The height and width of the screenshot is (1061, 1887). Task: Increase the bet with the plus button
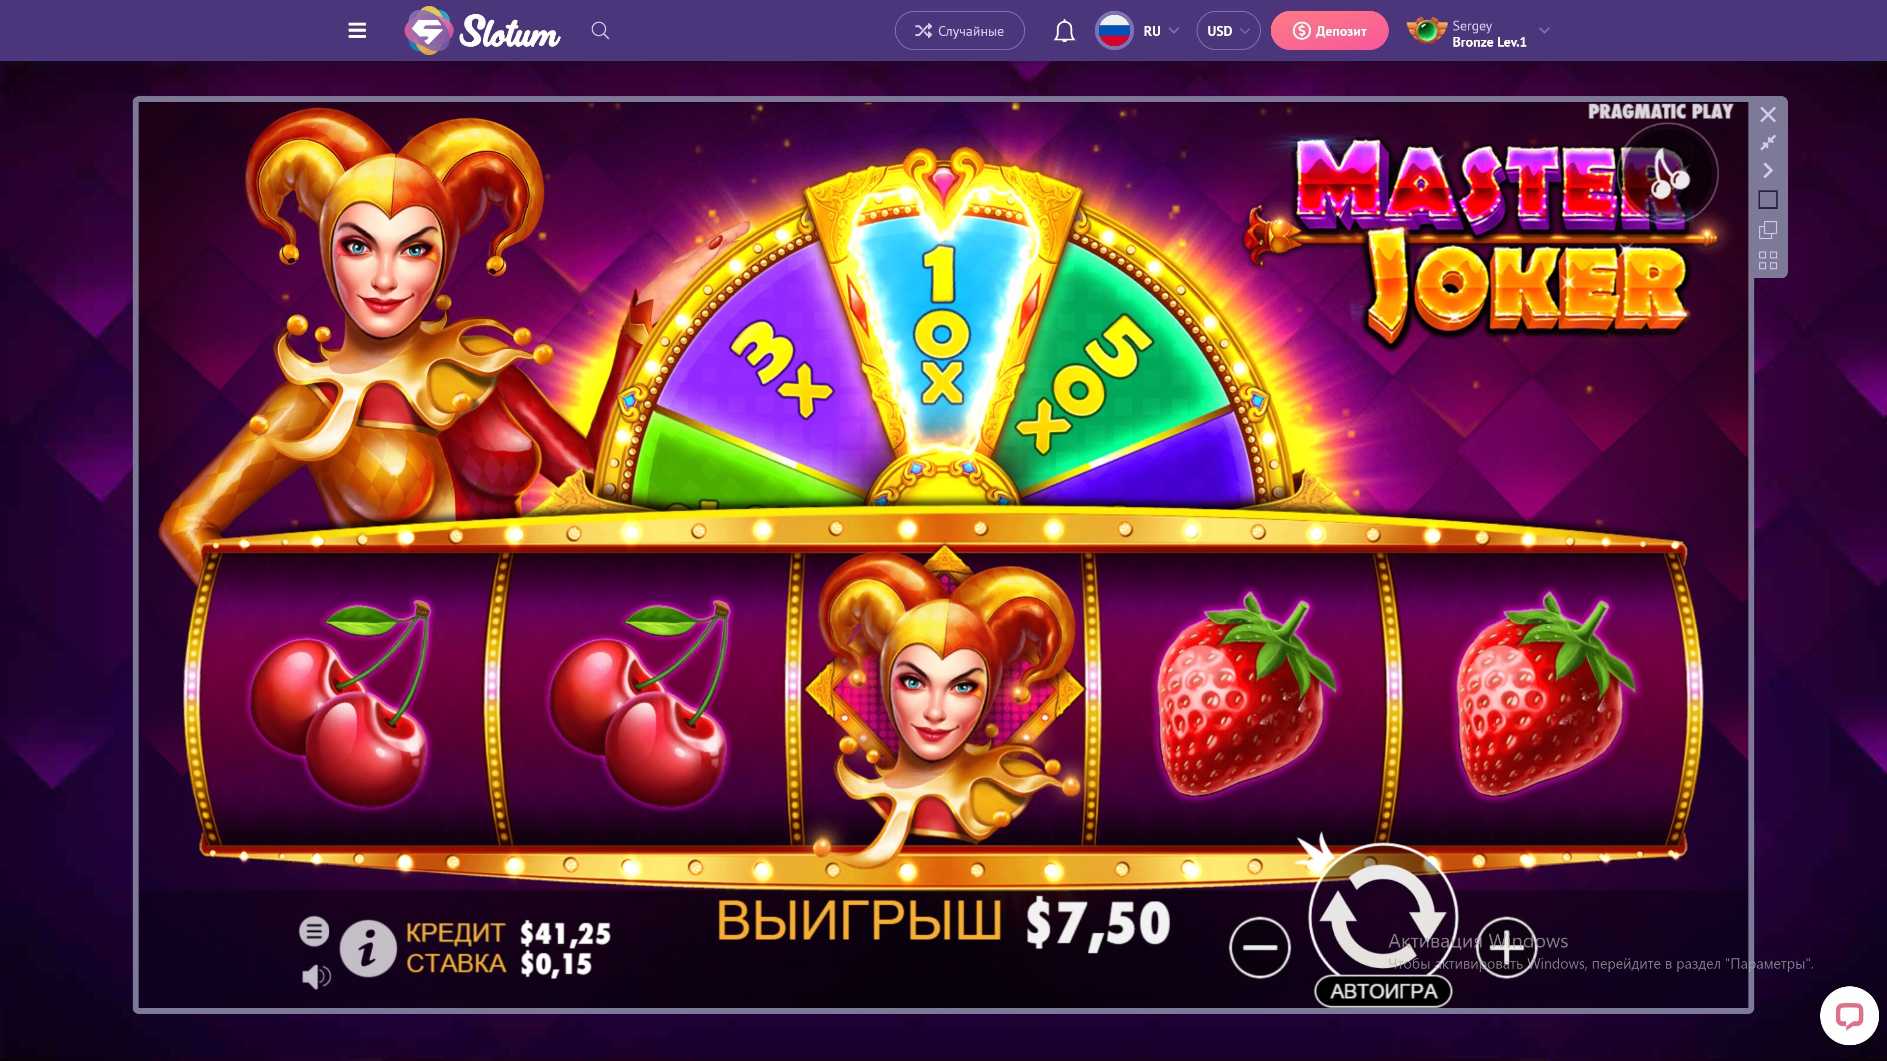1505,947
